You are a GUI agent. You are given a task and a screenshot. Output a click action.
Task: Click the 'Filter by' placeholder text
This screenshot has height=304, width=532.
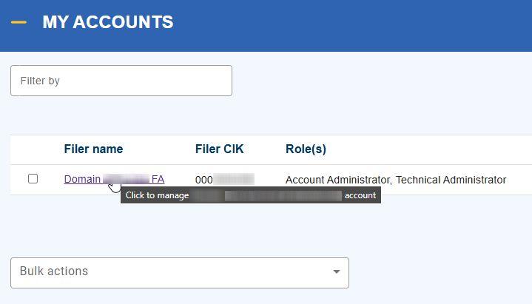pos(40,81)
